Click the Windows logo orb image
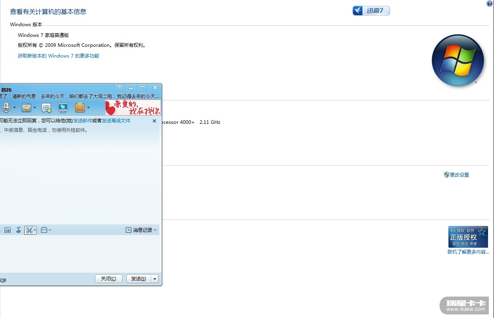494x318 pixels. pyautogui.click(x=458, y=61)
